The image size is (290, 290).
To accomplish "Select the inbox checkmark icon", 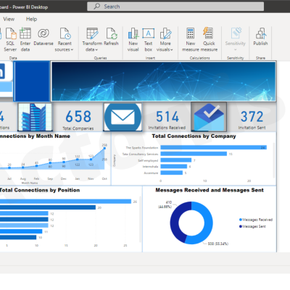I will (209, 117).
